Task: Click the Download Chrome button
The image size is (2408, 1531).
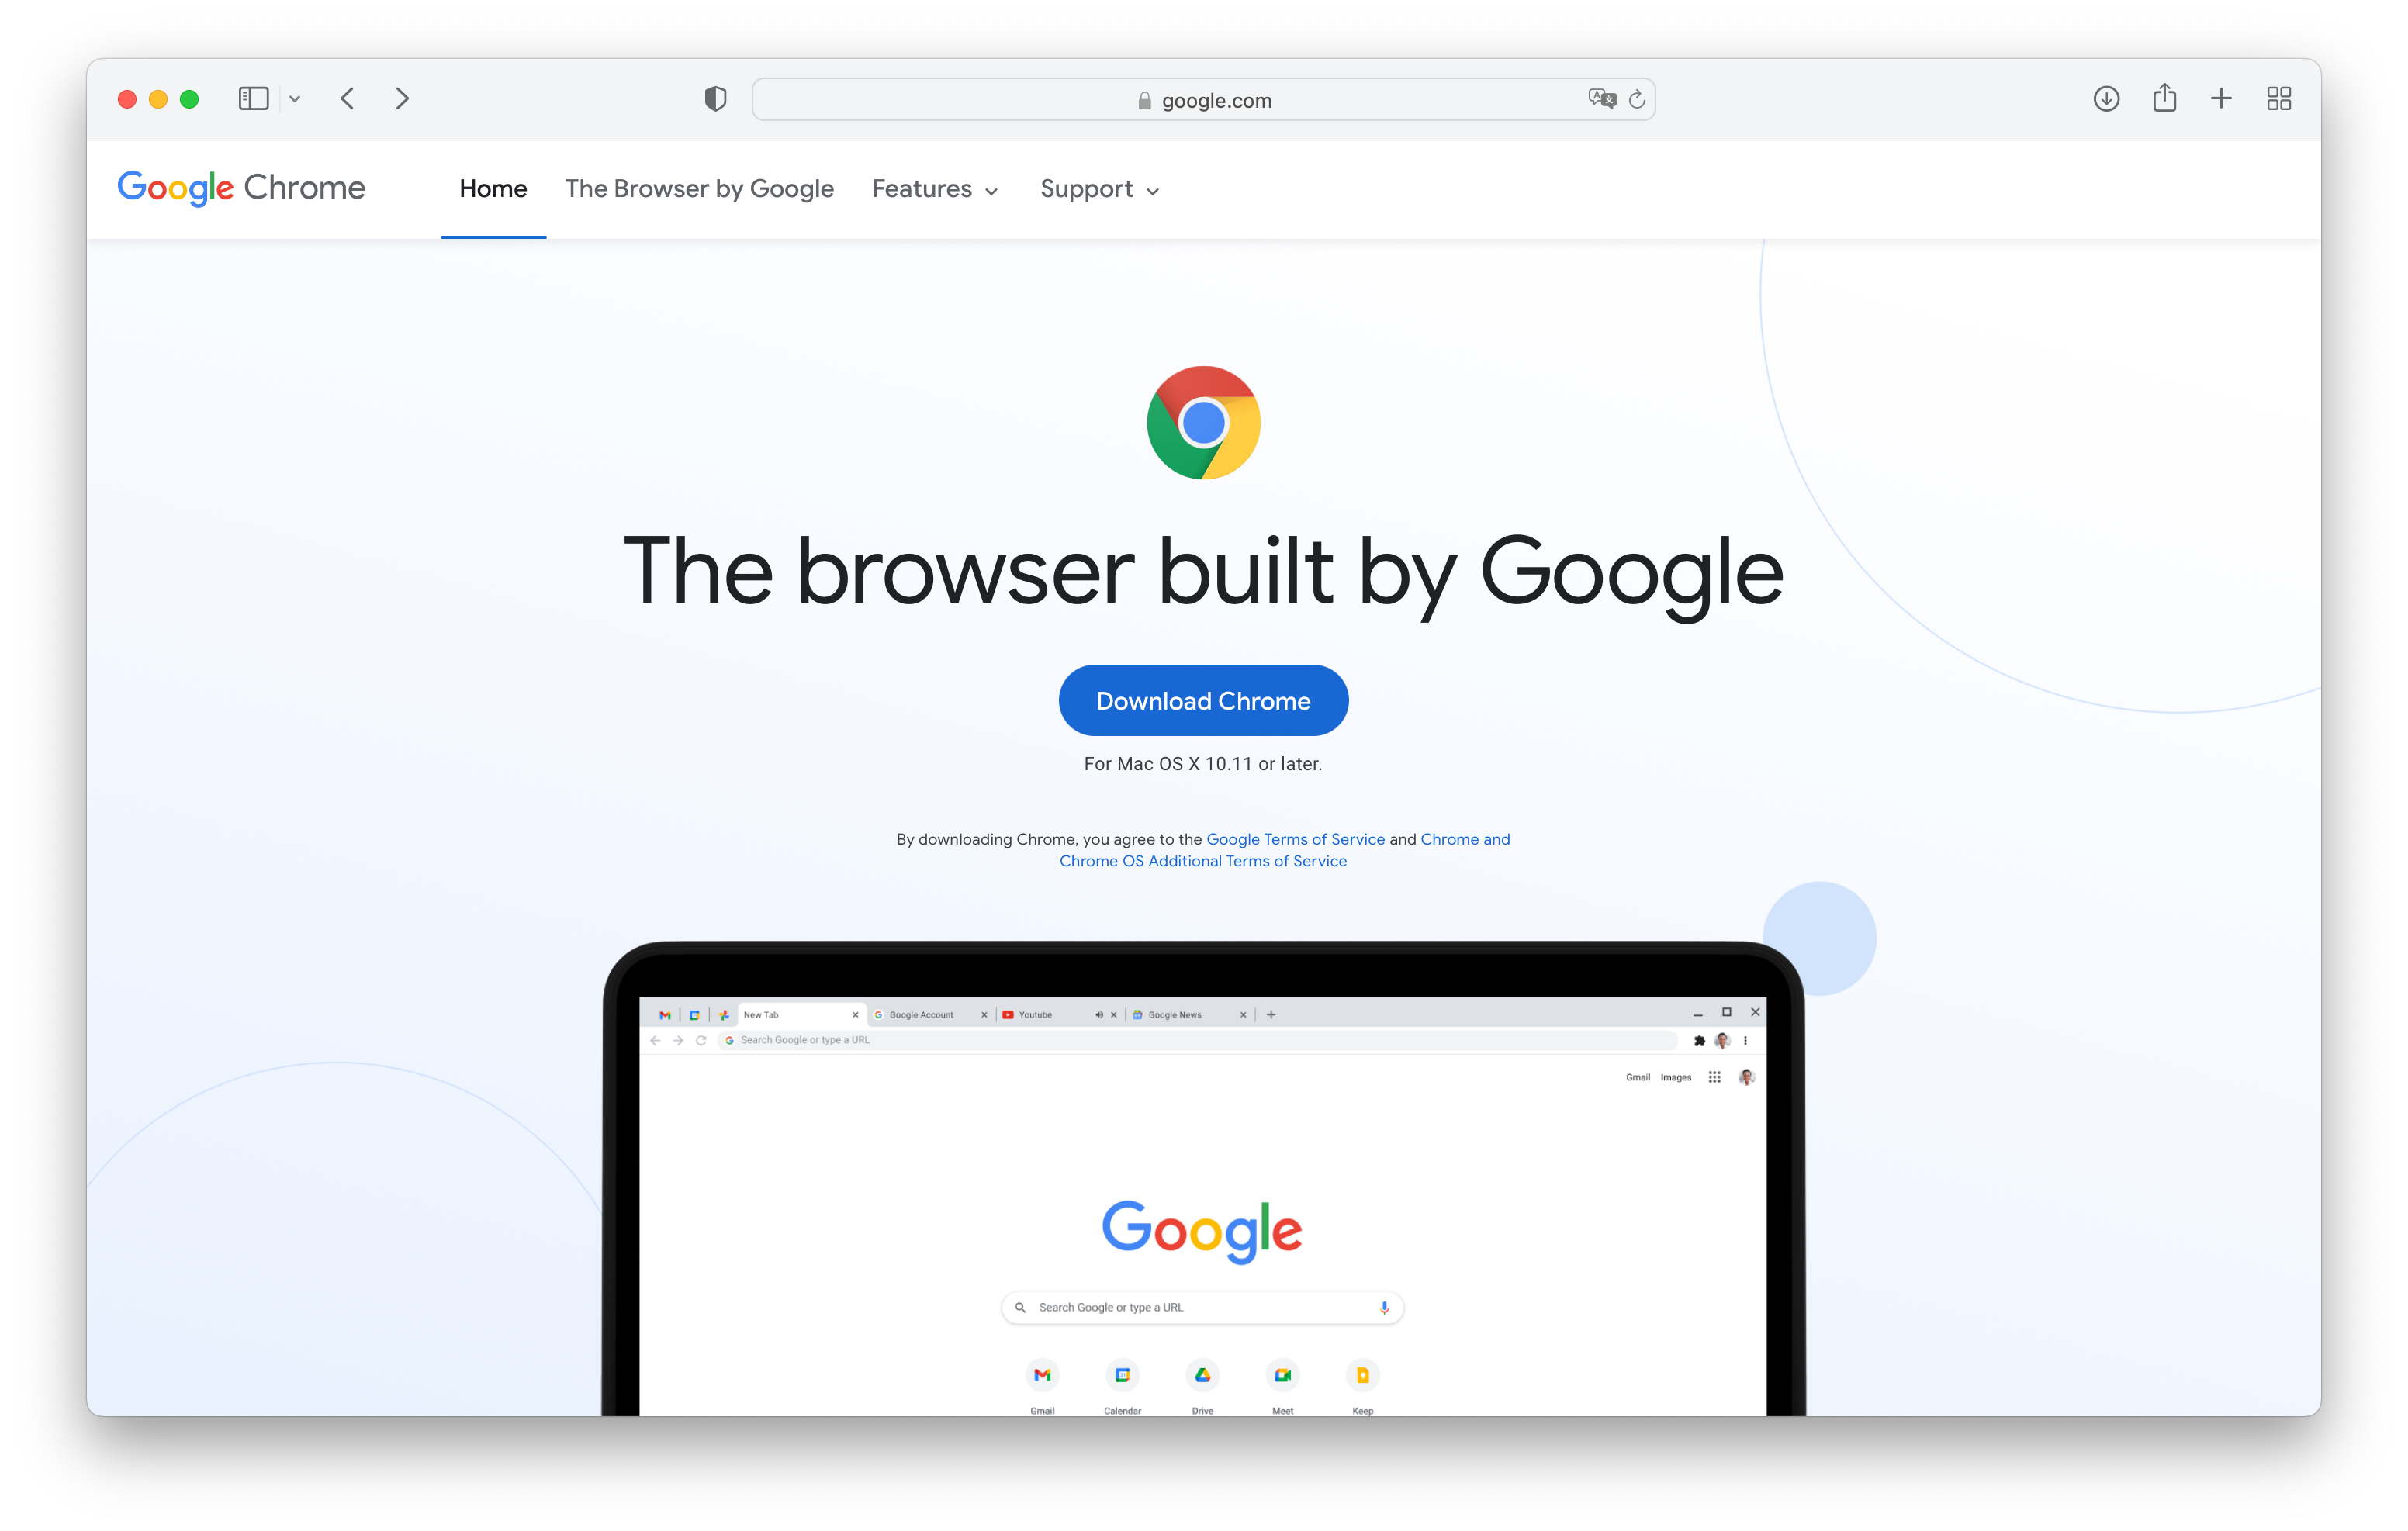Action: point(1204,701)
